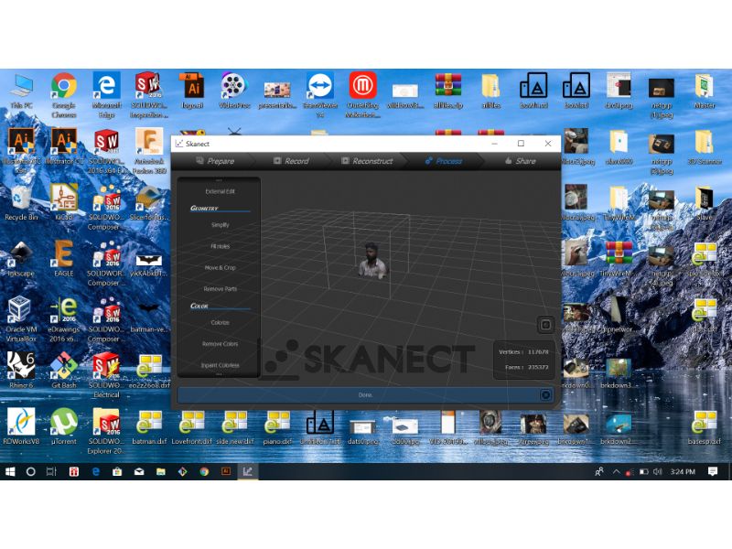Viewport: 732px width, 549px height.
Task: Click the 3:24 PM taskbar clock
Action: pos(683,471)
